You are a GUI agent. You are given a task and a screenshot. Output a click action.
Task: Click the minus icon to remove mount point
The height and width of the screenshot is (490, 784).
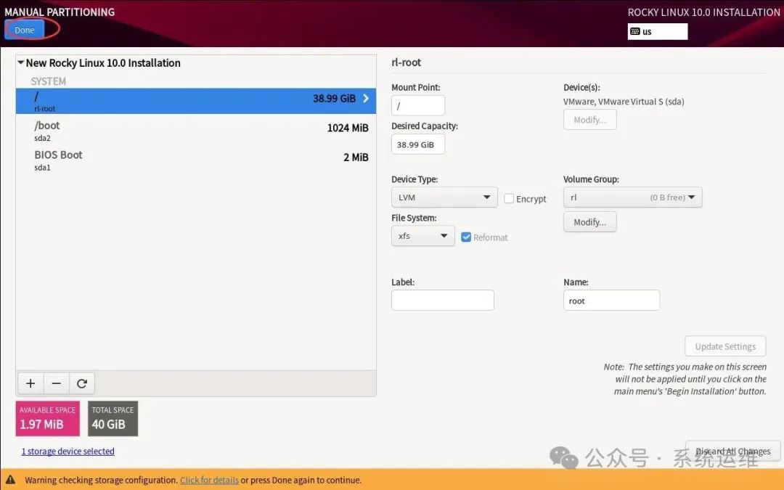[57, 383]
